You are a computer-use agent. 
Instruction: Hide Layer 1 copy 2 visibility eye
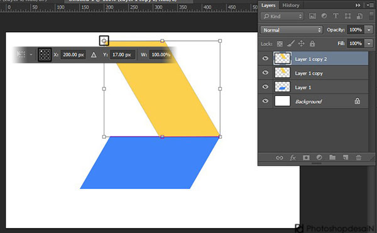(x=265, y=58)
